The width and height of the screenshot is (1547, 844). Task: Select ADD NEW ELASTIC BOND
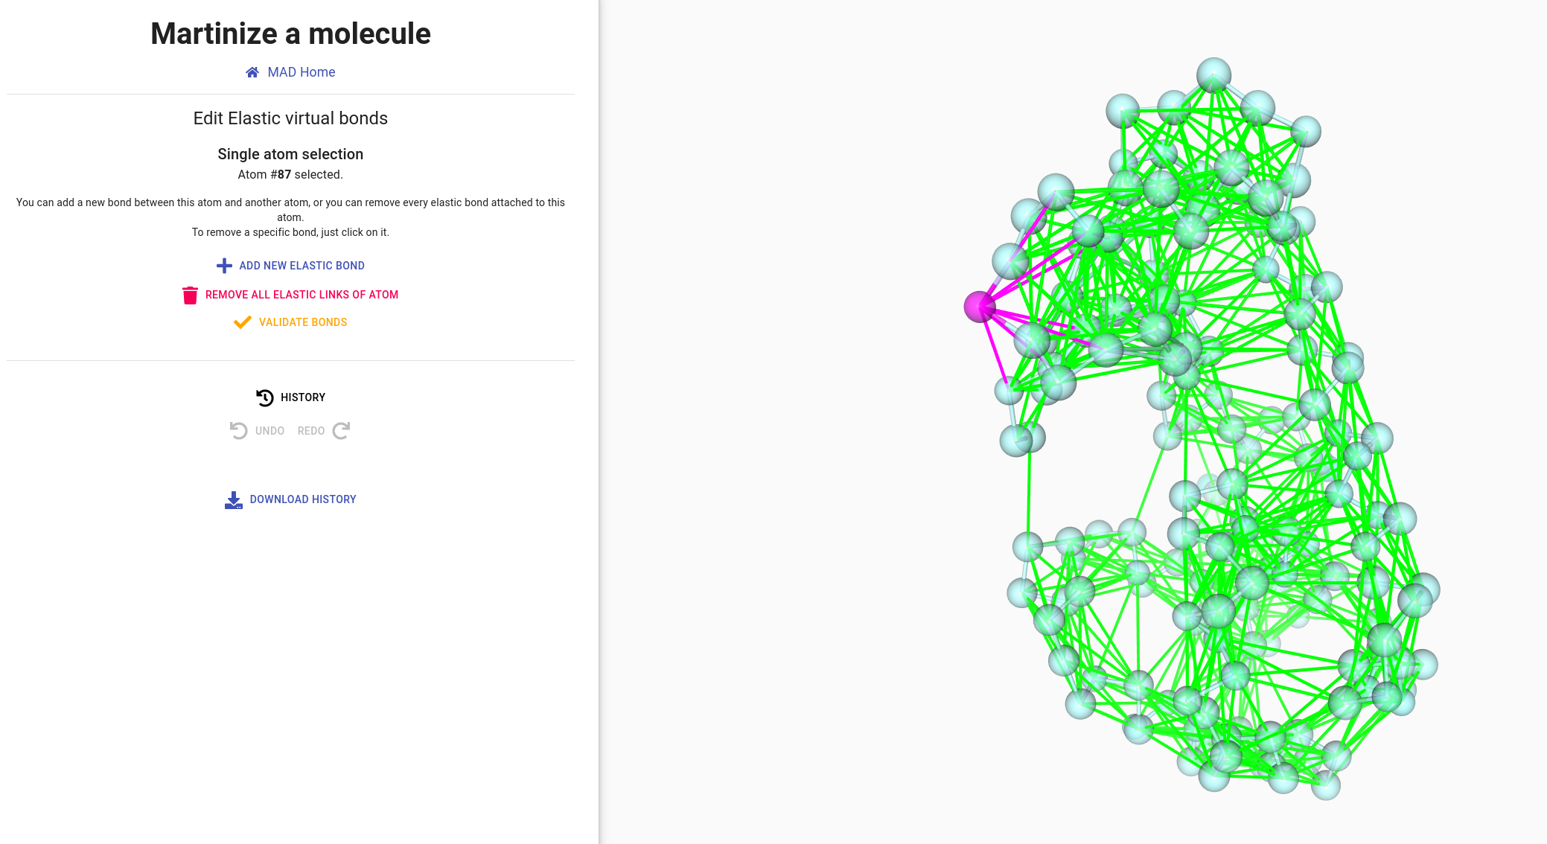tap(302, 266)
